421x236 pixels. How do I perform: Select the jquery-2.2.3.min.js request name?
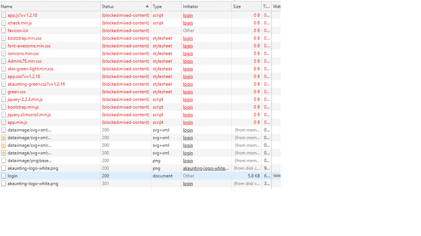25,99
